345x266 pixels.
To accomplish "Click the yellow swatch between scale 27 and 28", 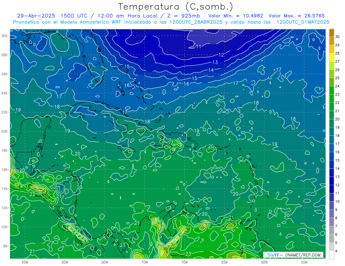I will click(x=331, y=57).
